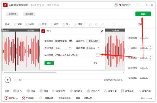Open the 官方网站 official website link
The width and height of the screenshot is (157, 103).
click(x=11, y=98)
